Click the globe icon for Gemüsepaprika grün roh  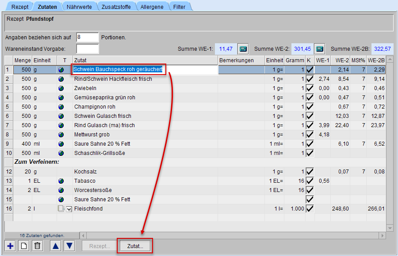coord(61,98)
